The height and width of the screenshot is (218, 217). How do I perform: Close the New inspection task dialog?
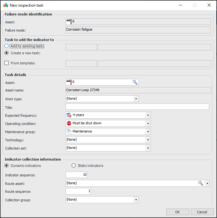(209, 5)
